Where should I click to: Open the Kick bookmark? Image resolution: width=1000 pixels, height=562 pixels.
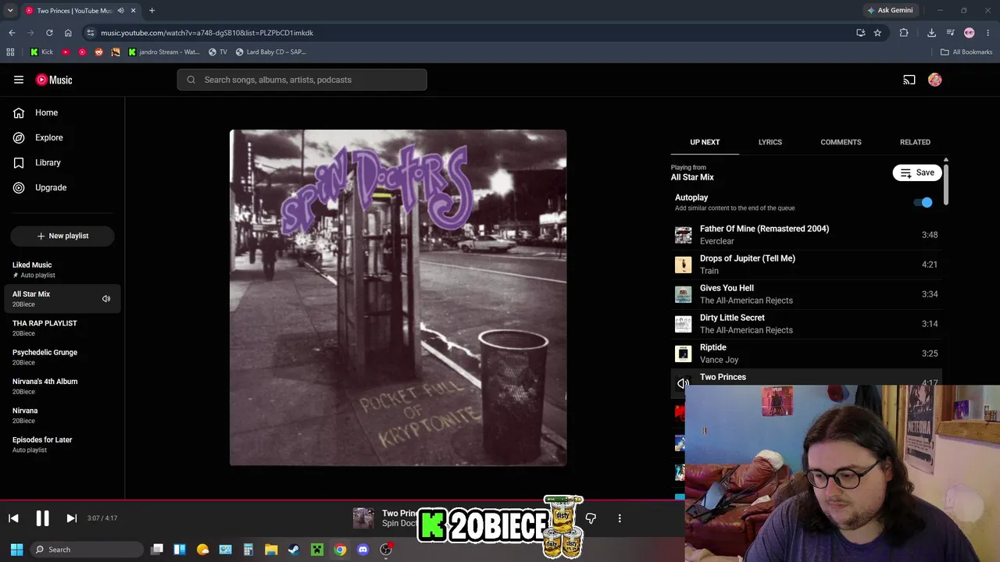coord(41,52)
